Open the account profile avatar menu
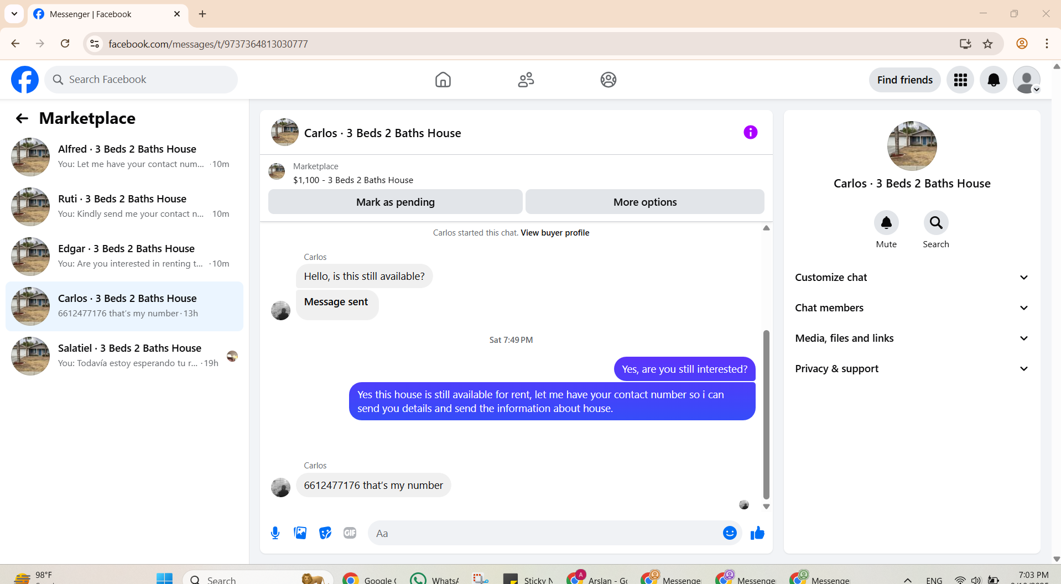Viewport: 1061px width, 584px height. point(1027,80)
